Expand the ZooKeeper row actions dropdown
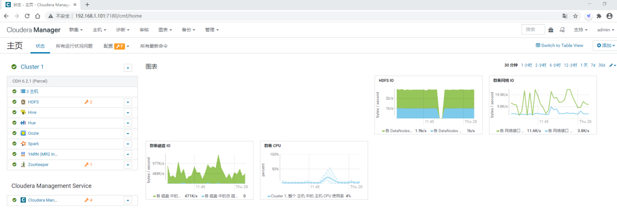The image size is (617, 213). point(128,165)
